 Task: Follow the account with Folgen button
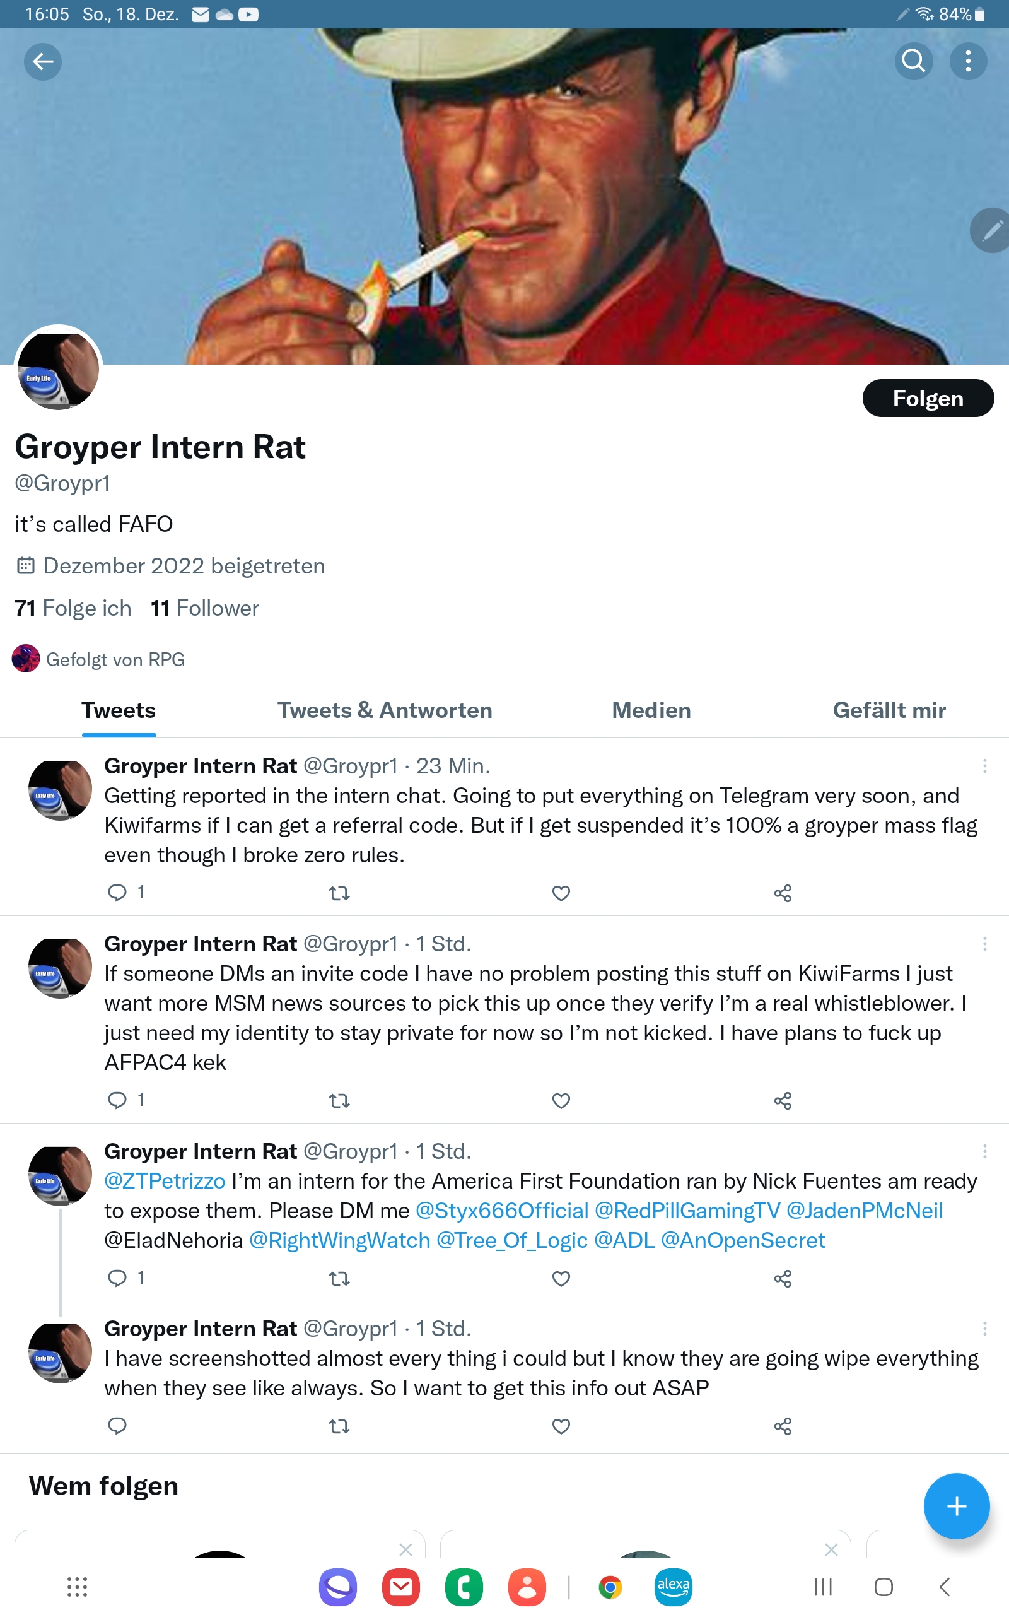click(x=928, y=399)
